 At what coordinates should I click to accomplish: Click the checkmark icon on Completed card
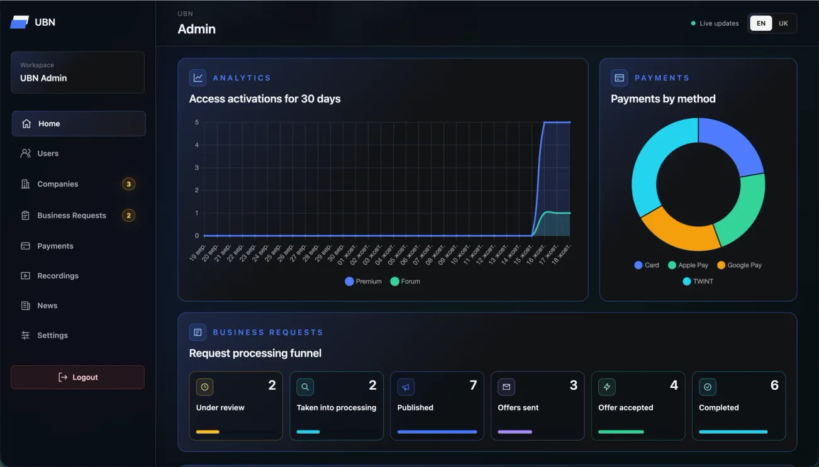[708, 387]
